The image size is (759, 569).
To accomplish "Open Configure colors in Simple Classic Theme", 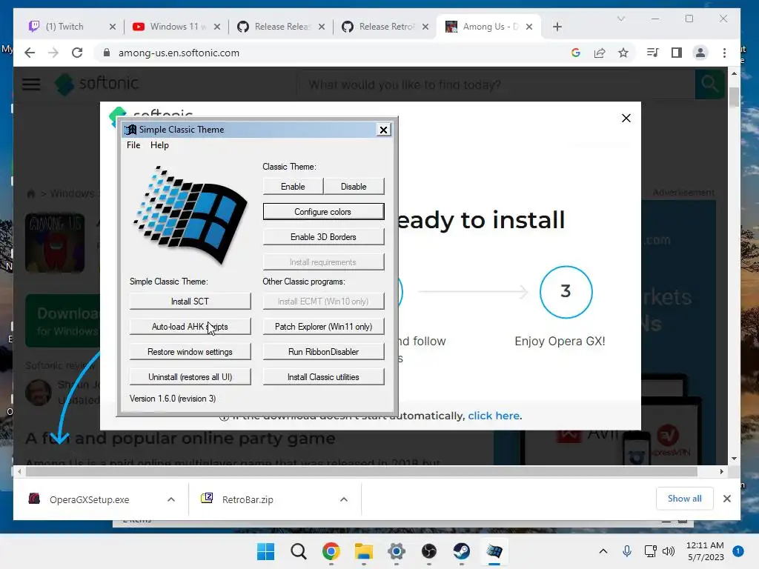I will (x=323, y=211).
